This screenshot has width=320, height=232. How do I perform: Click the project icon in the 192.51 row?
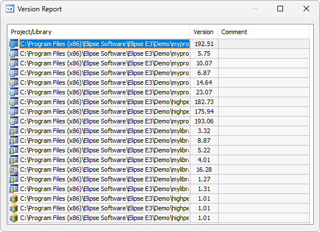click(14, 44)
